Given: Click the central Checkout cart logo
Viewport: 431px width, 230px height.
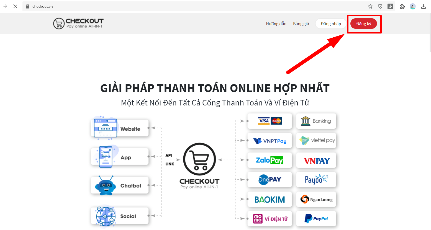Looking at the screenshot, I should tap(199, 166).
